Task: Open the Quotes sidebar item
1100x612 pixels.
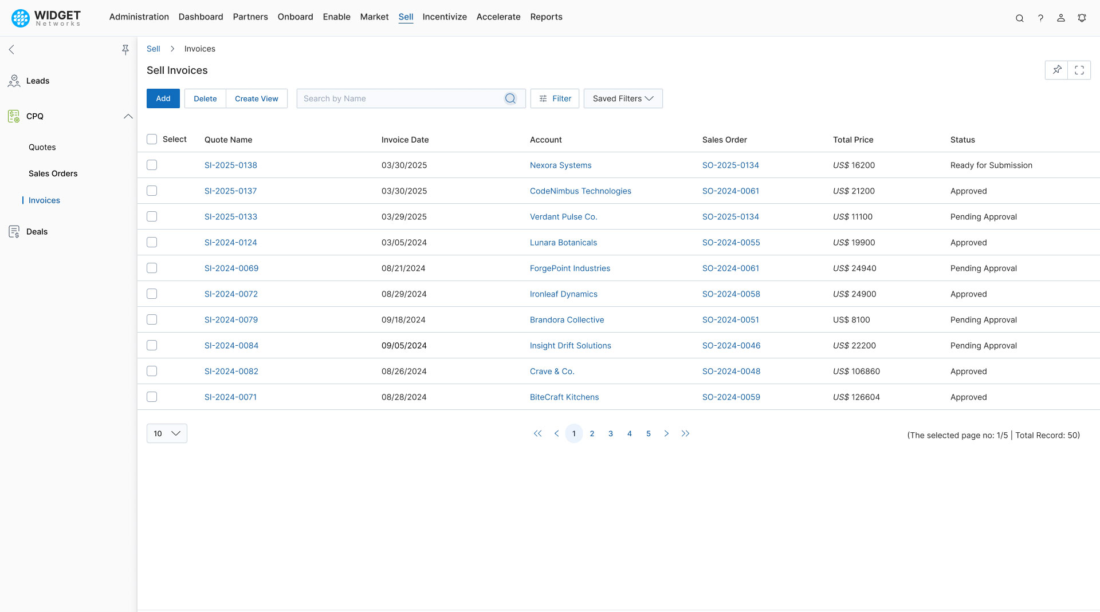Action: click(x=42, y=147)
